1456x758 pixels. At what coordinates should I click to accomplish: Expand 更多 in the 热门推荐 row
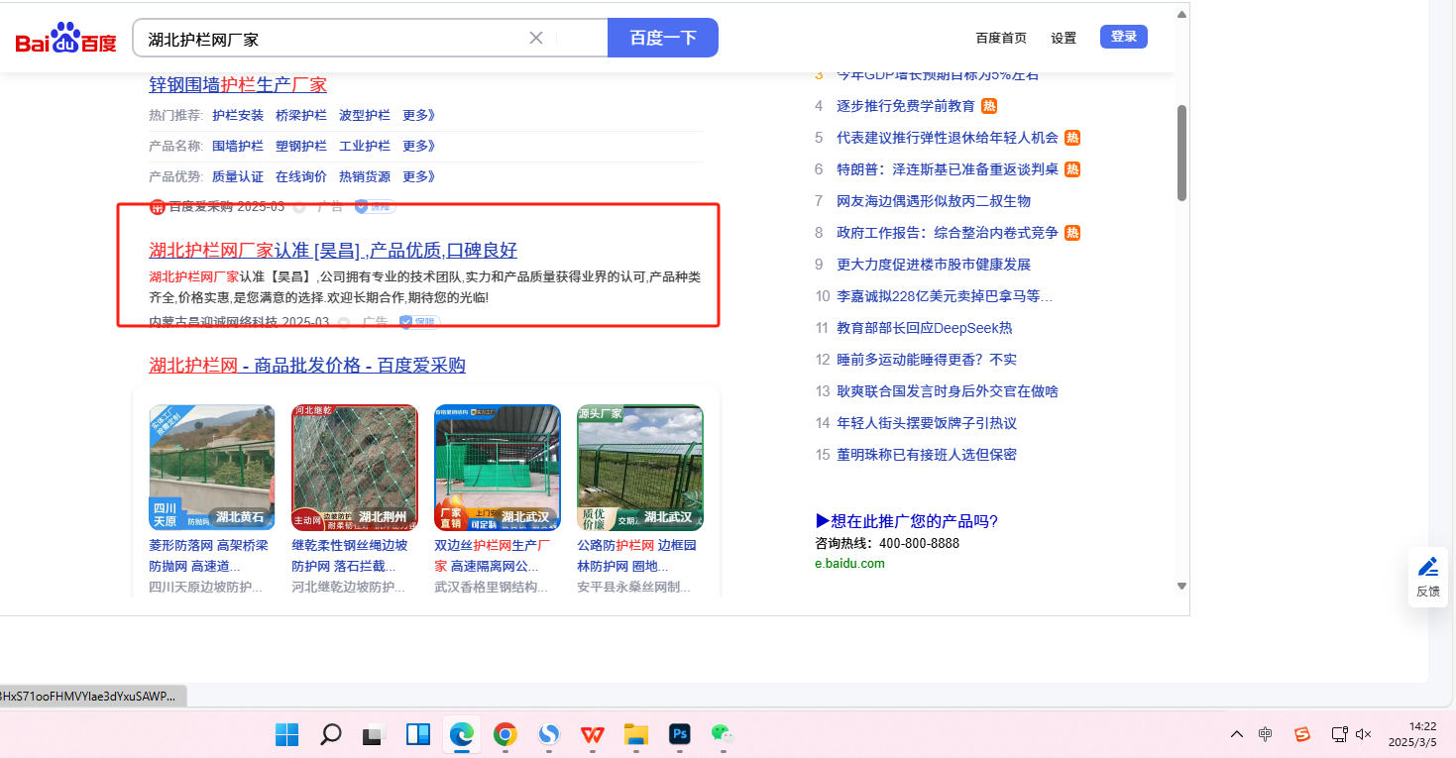pos(418,115)
